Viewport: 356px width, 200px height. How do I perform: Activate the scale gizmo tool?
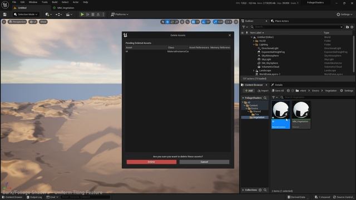click(176, 22)
